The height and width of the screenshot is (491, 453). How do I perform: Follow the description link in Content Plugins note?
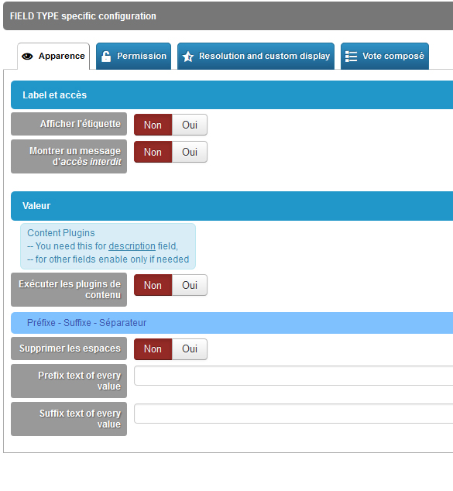pos(132,246)
